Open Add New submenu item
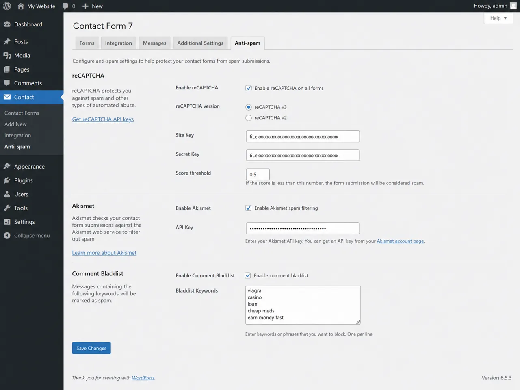 click(x=15, y=124)
